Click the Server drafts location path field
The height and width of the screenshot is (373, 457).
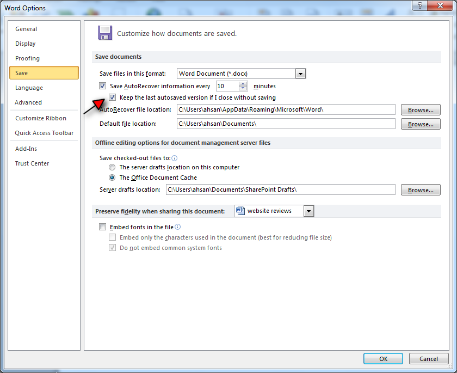[x=281, y=189]
